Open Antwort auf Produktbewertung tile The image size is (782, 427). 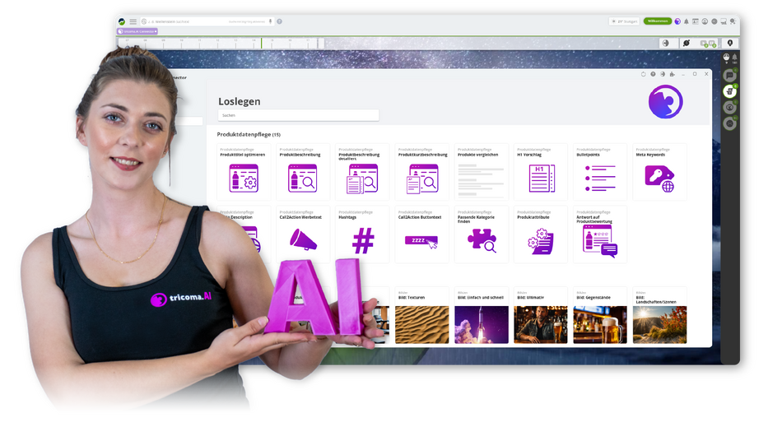(x=600, y=234)
